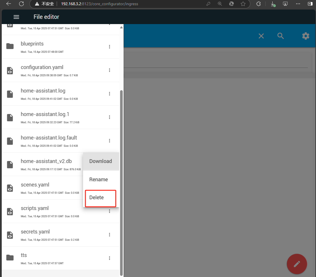316x277 pixels.
Task: Expand options for tts folder
Action: point(109,258)
